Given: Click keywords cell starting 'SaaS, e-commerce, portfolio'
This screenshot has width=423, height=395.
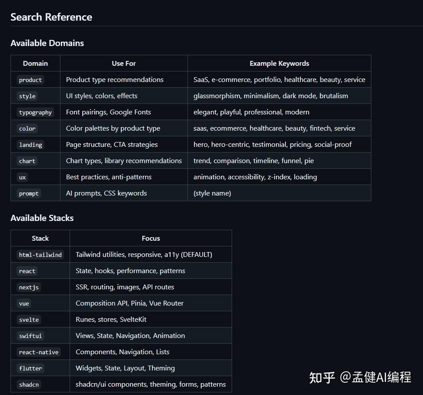Looking at the screenshot, I should (279, 79).
